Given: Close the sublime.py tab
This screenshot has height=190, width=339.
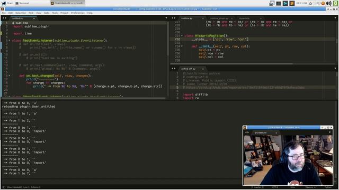Looking at the screenshot, I should [203, 18].
